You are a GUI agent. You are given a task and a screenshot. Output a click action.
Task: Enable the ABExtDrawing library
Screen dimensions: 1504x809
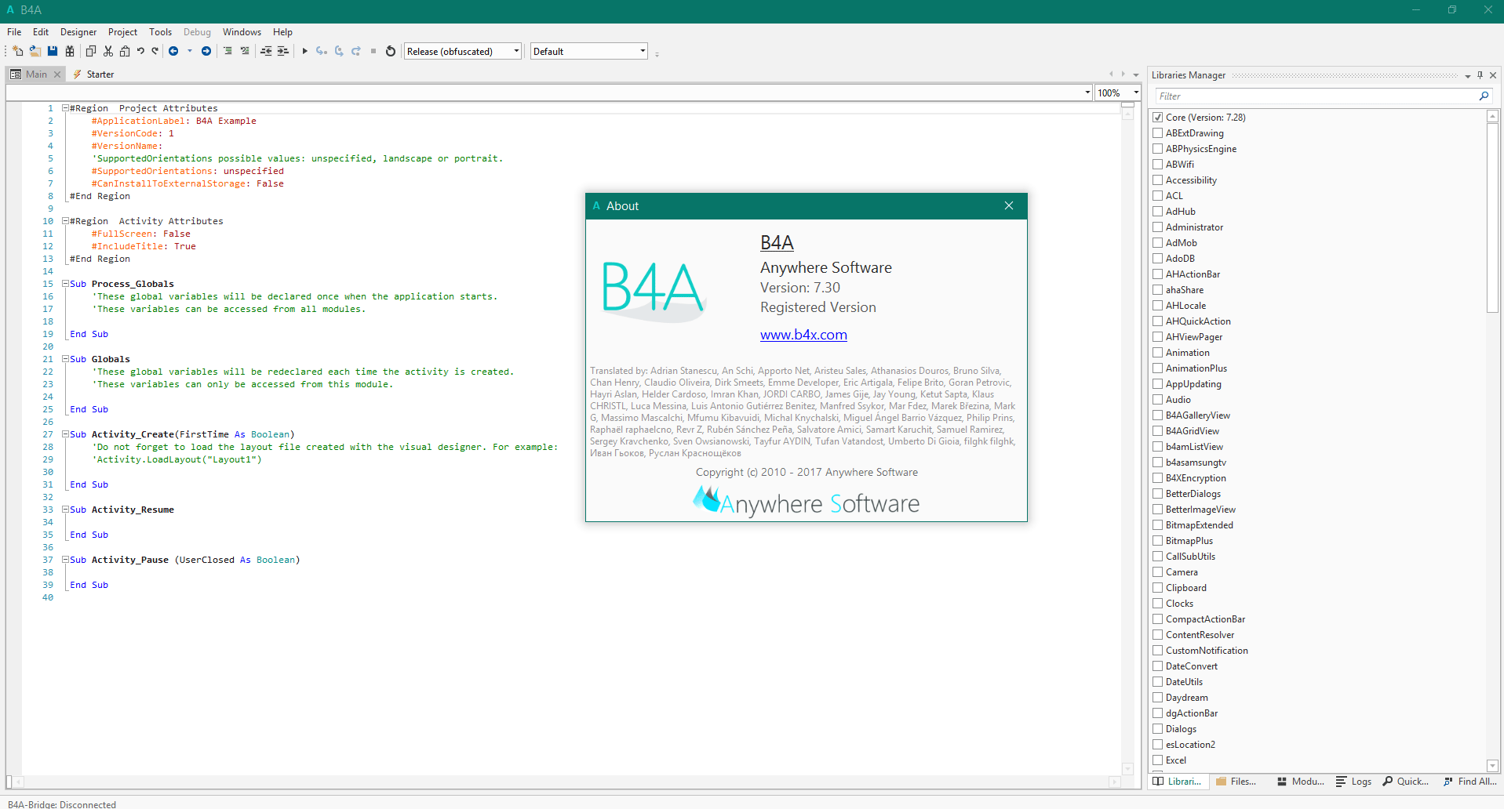point(1158,133)
